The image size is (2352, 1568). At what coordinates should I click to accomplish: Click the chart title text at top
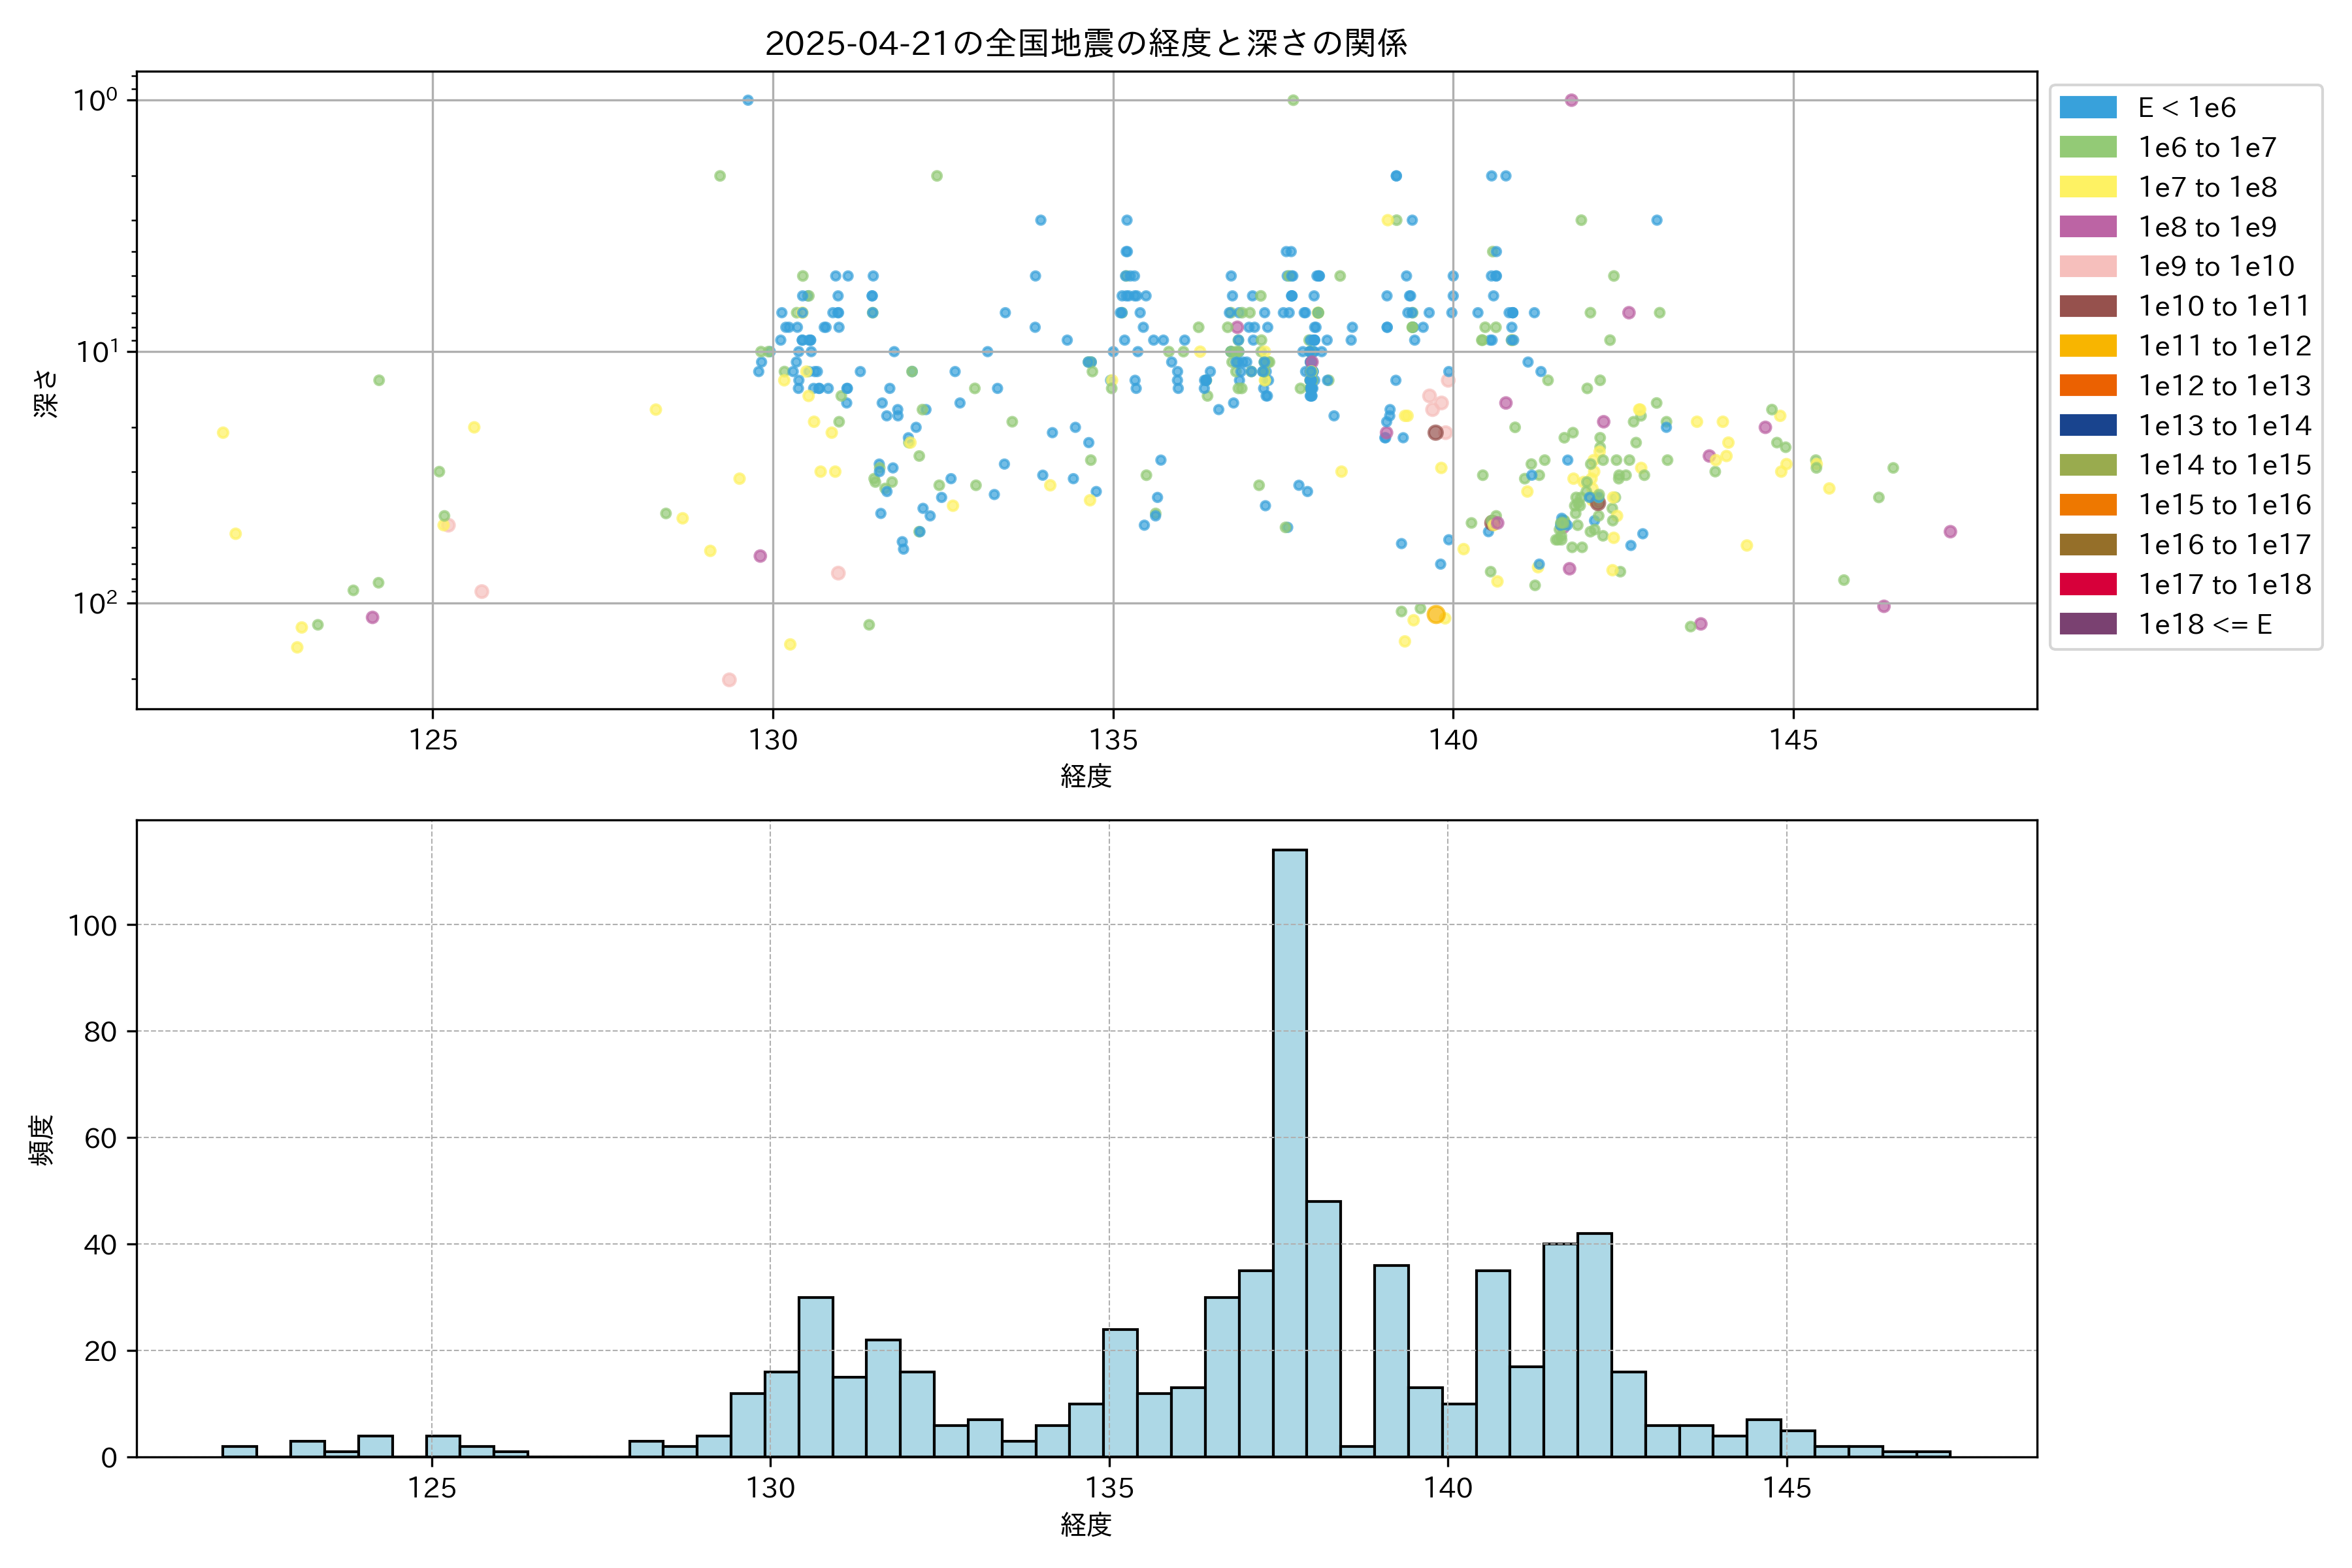1086,43
